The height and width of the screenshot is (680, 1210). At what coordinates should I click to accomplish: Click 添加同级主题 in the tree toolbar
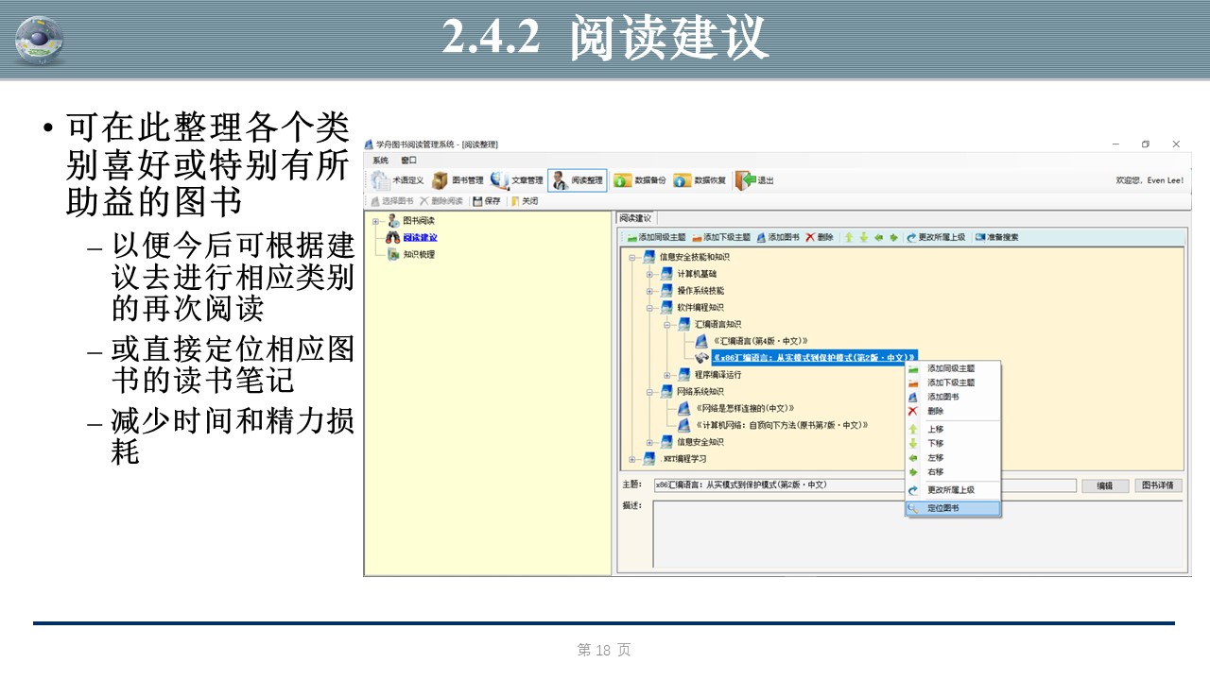(x=655, y=237)
